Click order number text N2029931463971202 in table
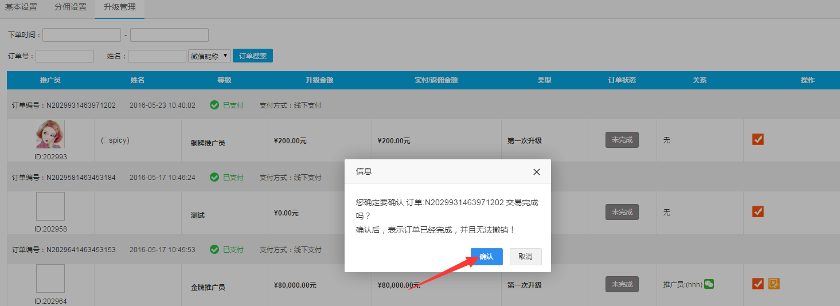Viewport: 840px width, 306px height. coord(81,105)
